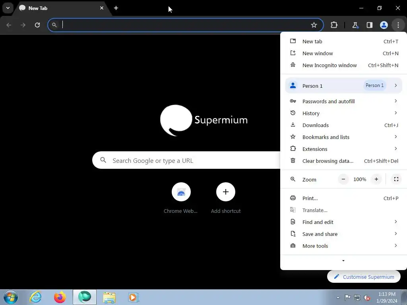Viewport: 407px width, 305px height.
Task: Launch Internet Explorer from taskbar
Action: click(x=35, y=297)
